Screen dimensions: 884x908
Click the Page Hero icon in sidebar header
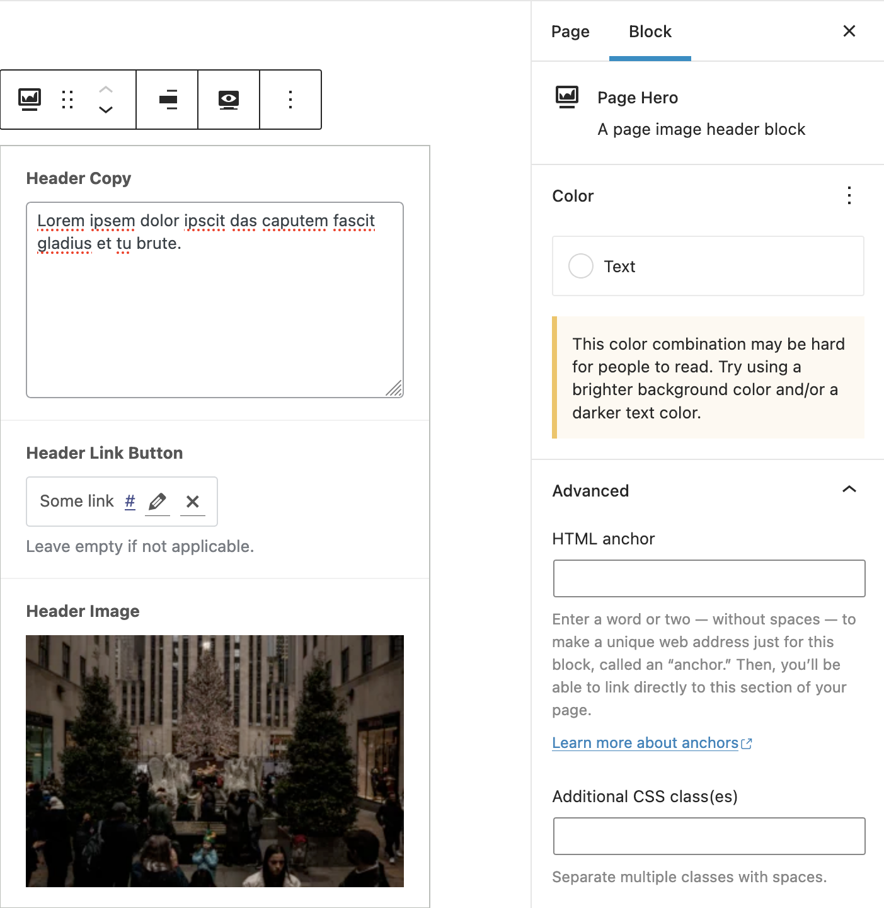pos(566,96)
